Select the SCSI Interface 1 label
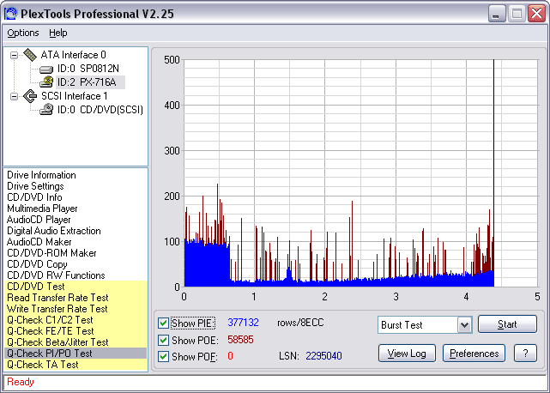The height and width of the screenshot is (393, 550). [x=75, y=96]
